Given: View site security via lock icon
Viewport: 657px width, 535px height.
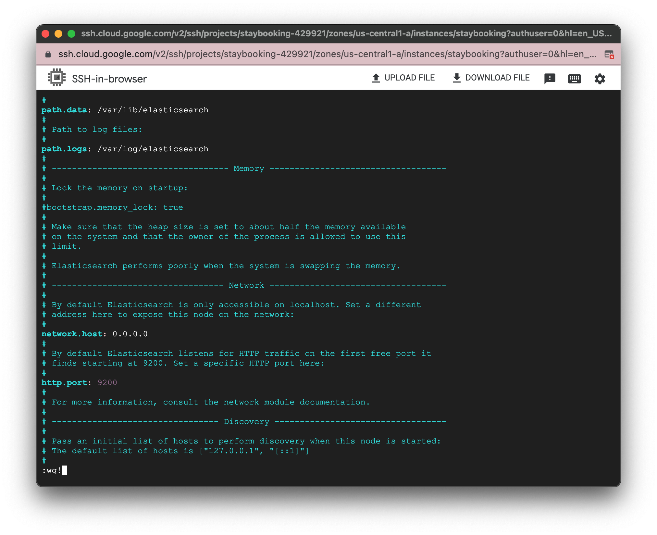Looking at the screenshot, I should pyautogui.click(x=48, y=54).
